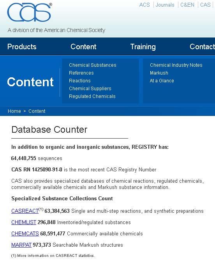Click the 973,373 Markush count

point(42,245)
